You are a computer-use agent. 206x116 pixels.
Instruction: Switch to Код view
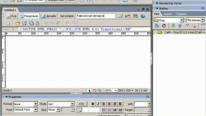pyautogui.click(x=12, y=16)
